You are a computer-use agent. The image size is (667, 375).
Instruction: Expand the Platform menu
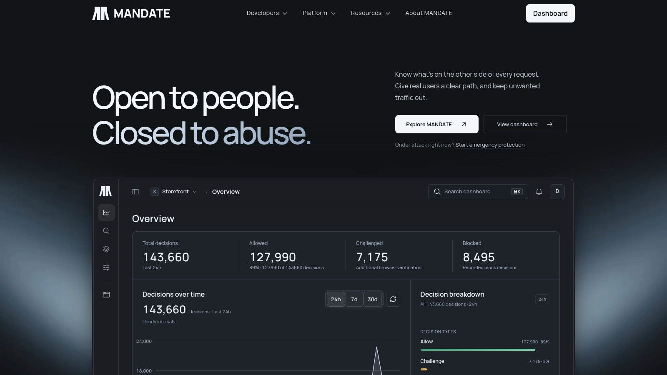319,13
